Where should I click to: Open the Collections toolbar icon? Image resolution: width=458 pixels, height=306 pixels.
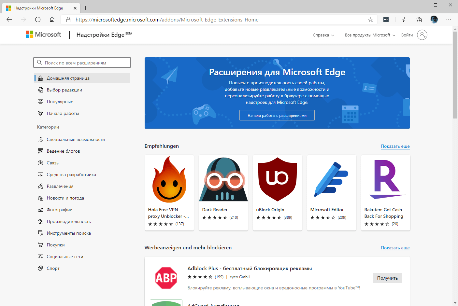tap(419, 20)
